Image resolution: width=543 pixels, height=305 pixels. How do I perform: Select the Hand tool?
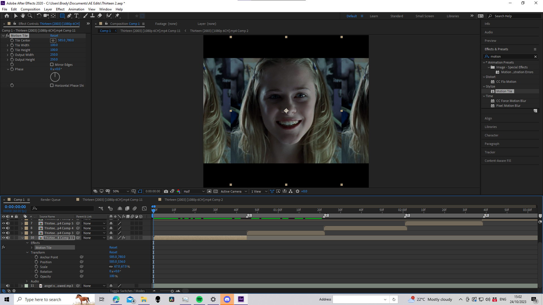(23, 16)
